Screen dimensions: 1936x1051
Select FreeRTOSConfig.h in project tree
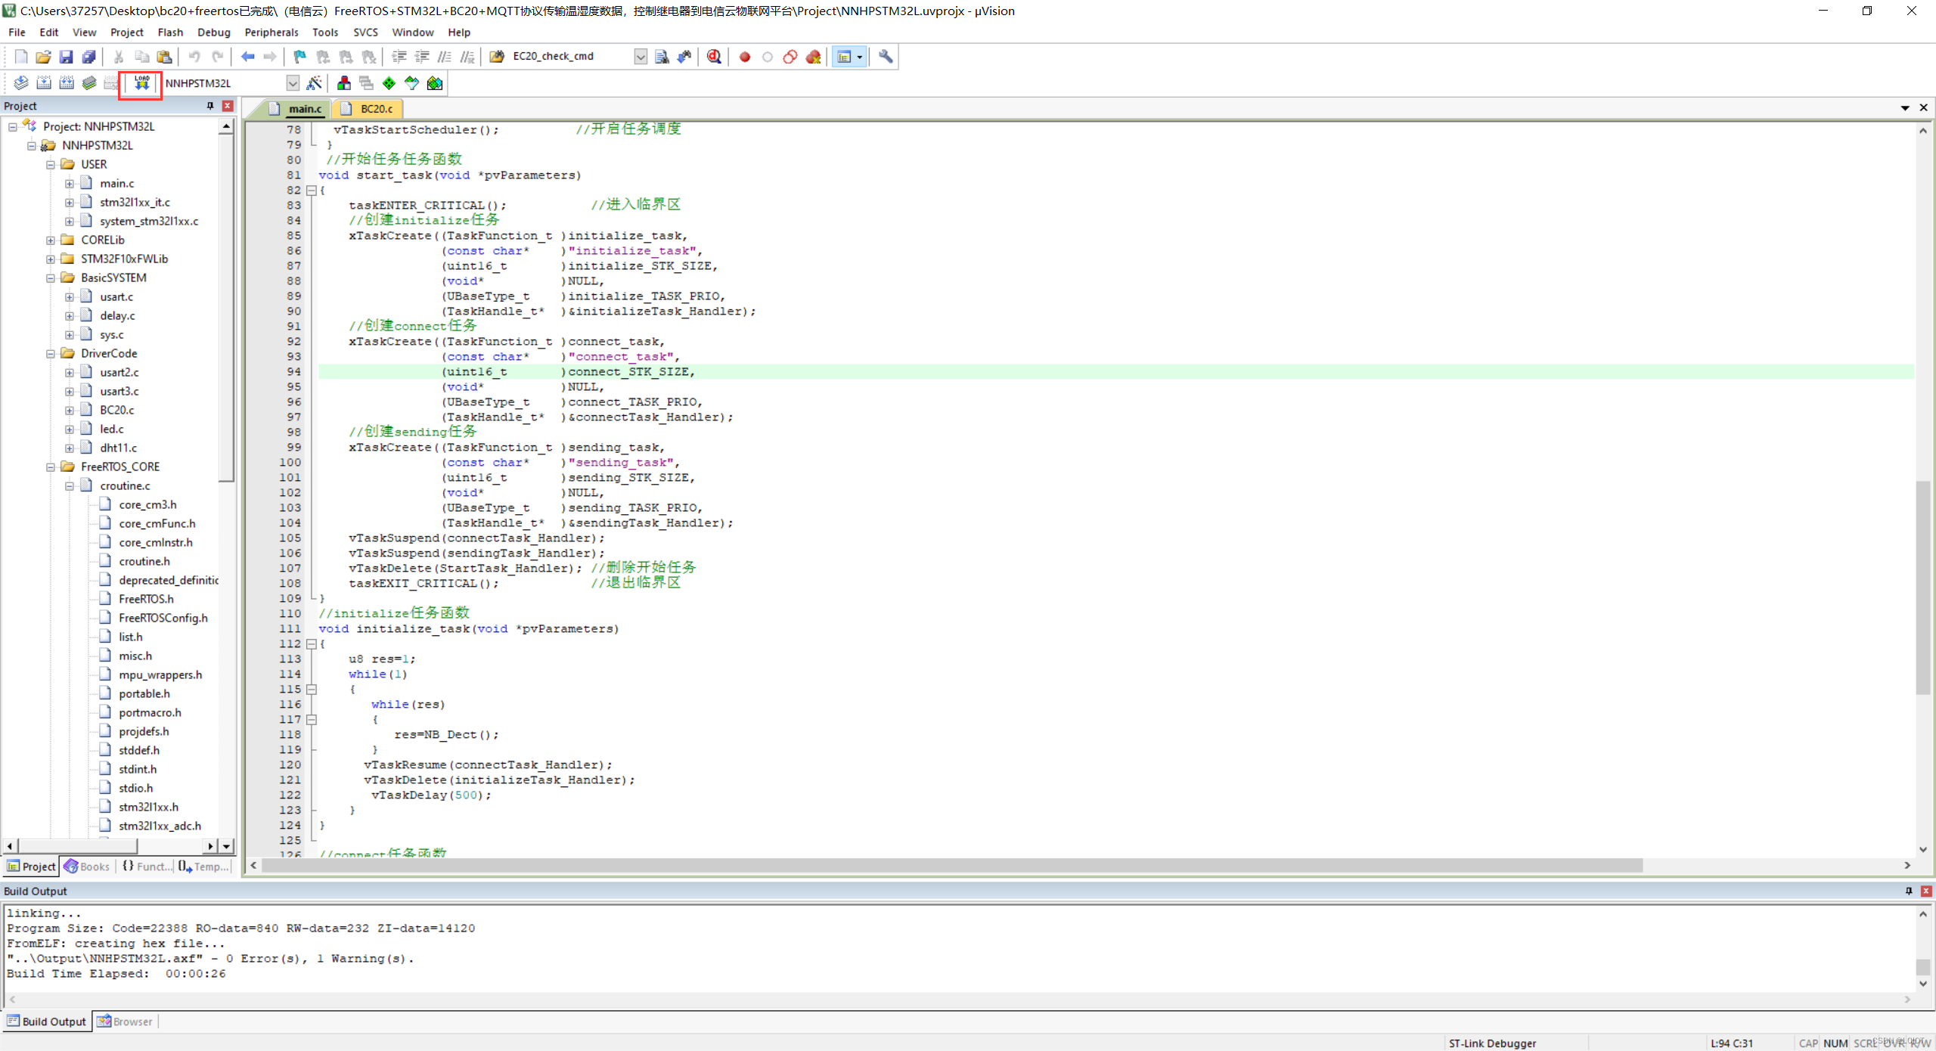point(163,618)
